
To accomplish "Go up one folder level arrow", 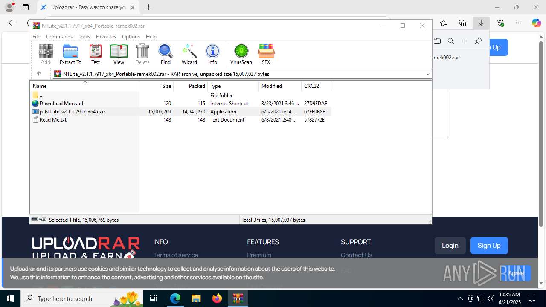I will pyautogui.click(x=38, y=74).
